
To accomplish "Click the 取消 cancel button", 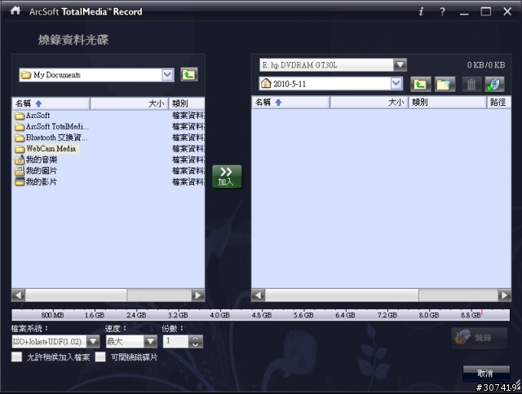I will tap(486, 374).
